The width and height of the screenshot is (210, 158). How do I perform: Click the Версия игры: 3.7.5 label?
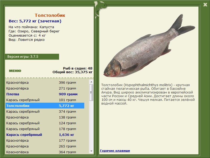click(x=23, y=57)
